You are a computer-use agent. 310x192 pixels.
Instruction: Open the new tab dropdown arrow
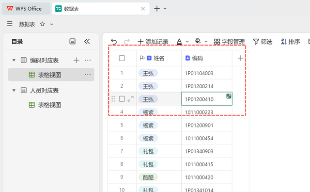click(x=165, y=9)
